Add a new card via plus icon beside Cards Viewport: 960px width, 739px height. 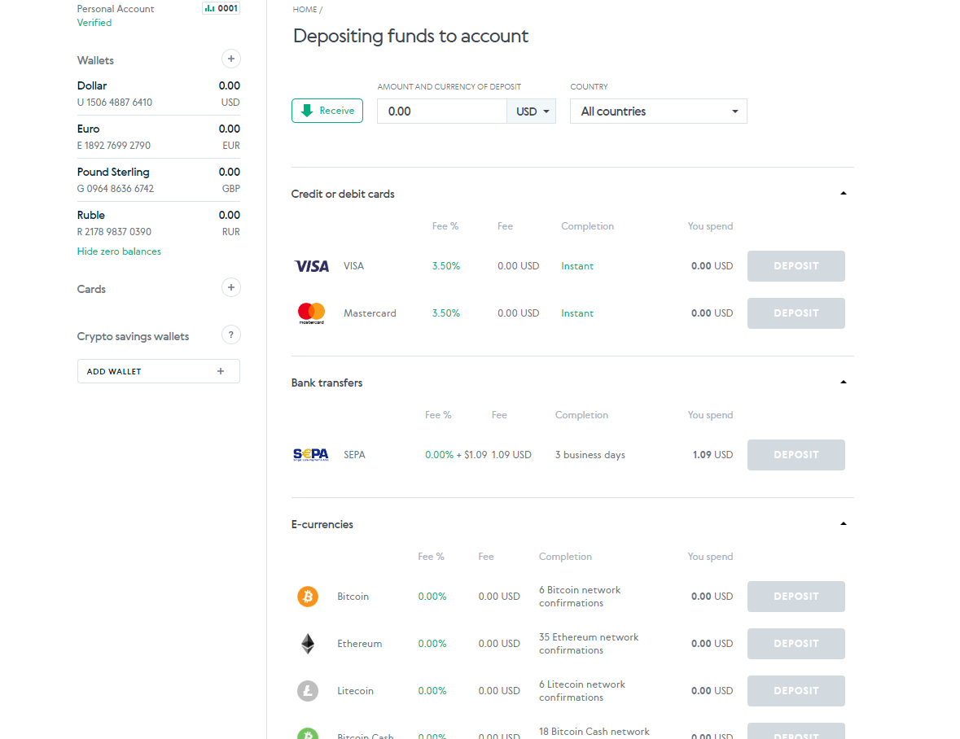[x=231, y=287]
